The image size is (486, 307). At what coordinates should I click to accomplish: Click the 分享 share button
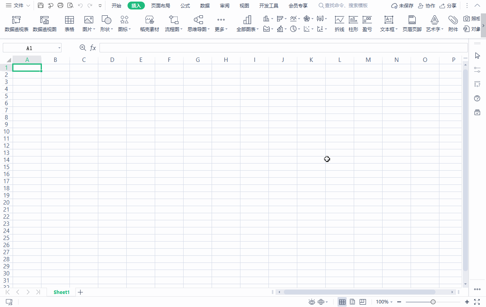coord(448,6)
